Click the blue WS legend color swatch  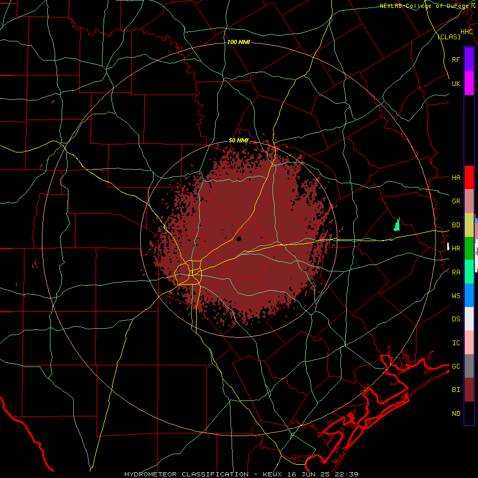469,295
